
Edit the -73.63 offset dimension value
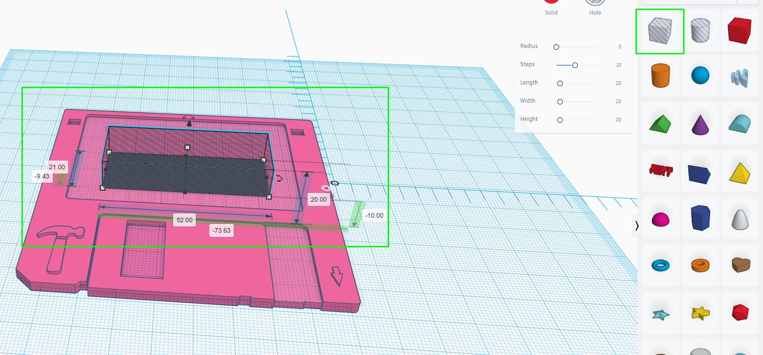coord(222,230)
